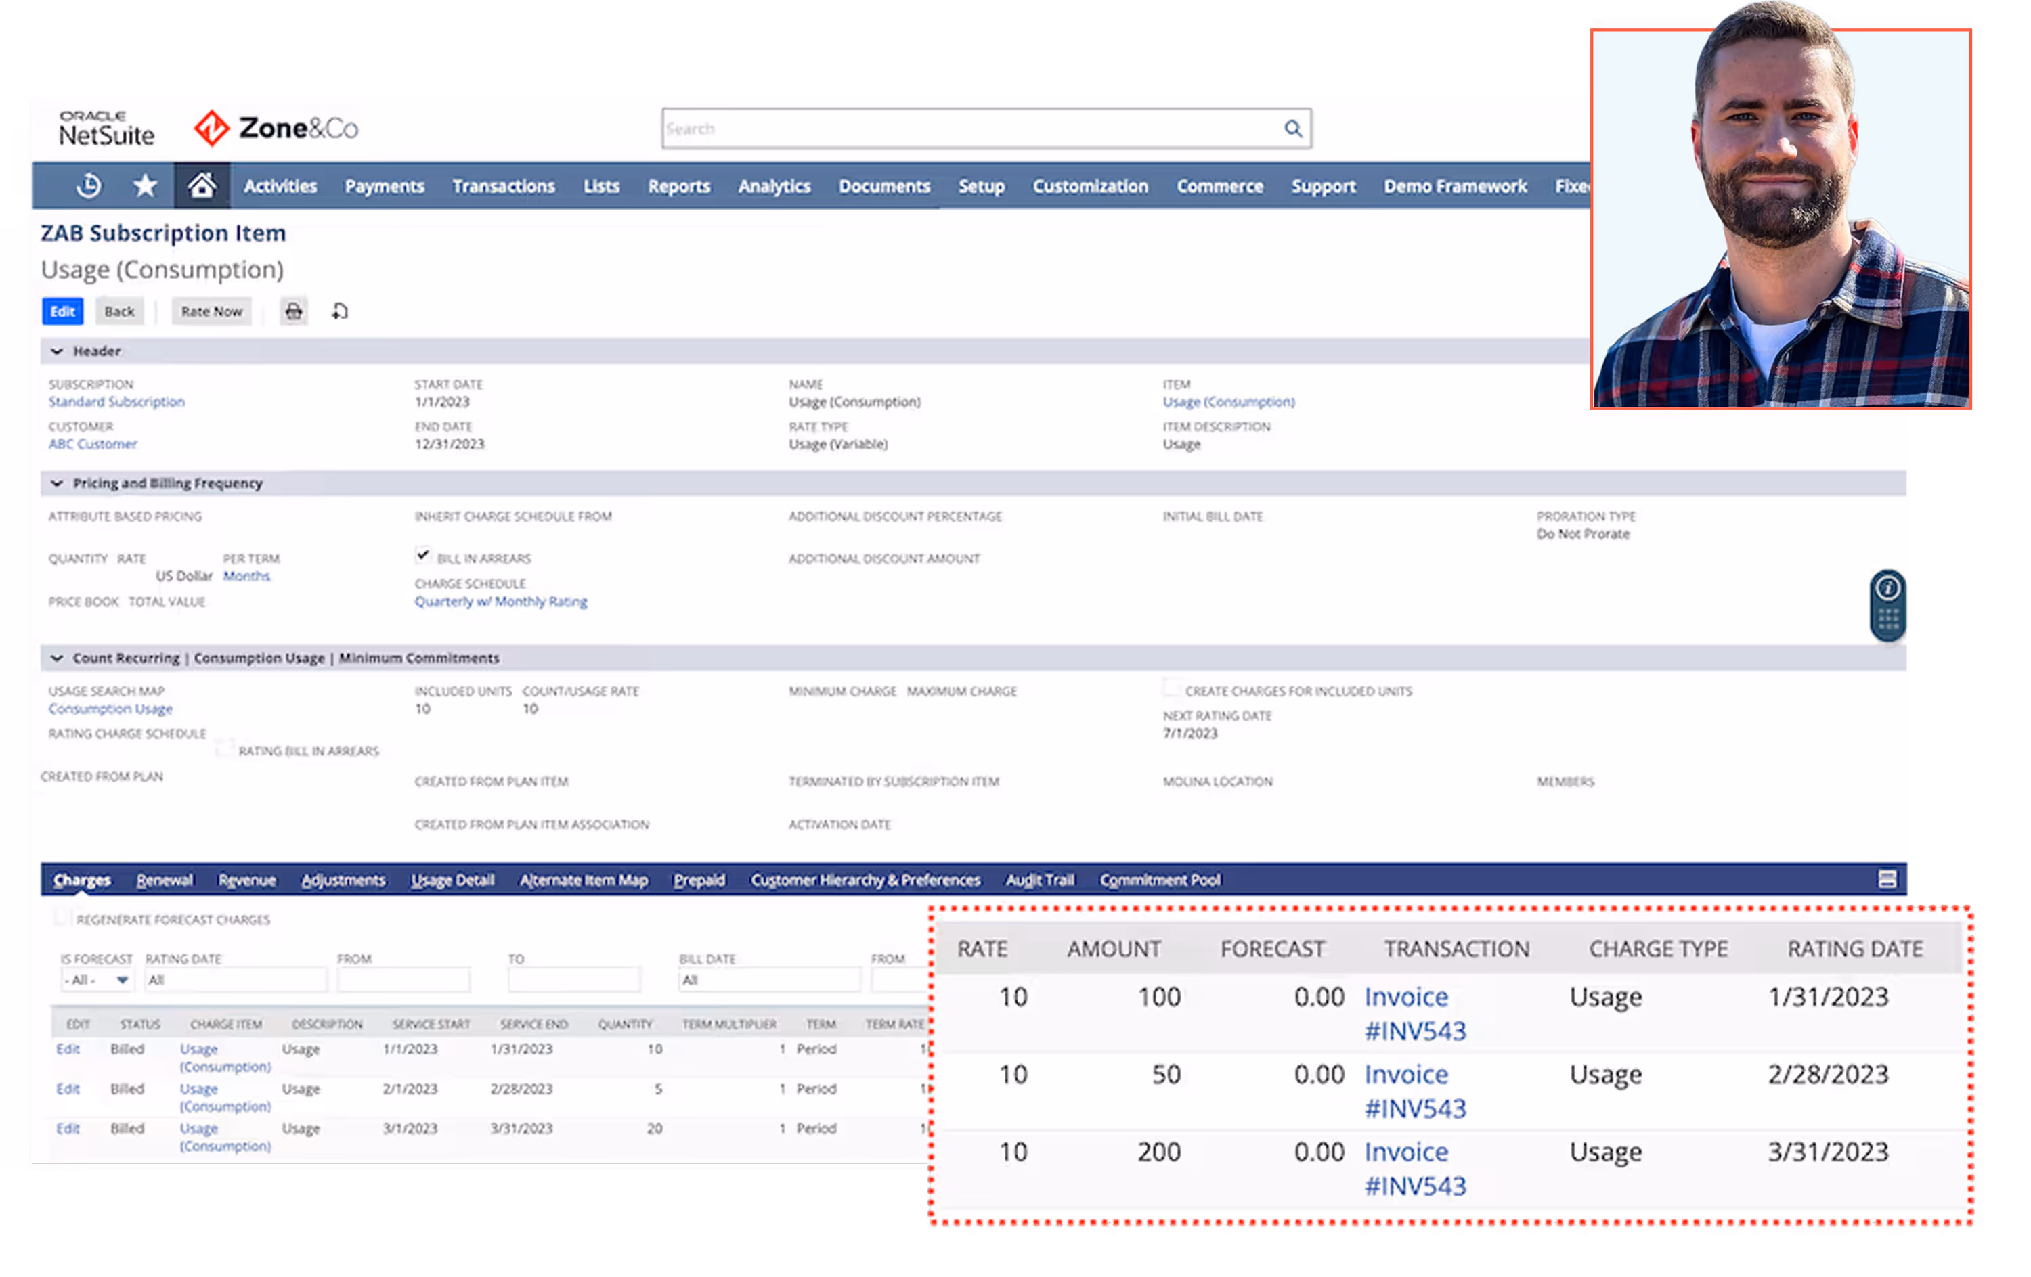Open the Transactions menu
The width and height of the screenshot is (2031, 1277).
pos(503,186)
